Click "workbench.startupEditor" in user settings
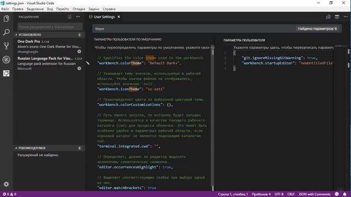Viewport: 351px width, 197px height. click(x=268, y=63)
